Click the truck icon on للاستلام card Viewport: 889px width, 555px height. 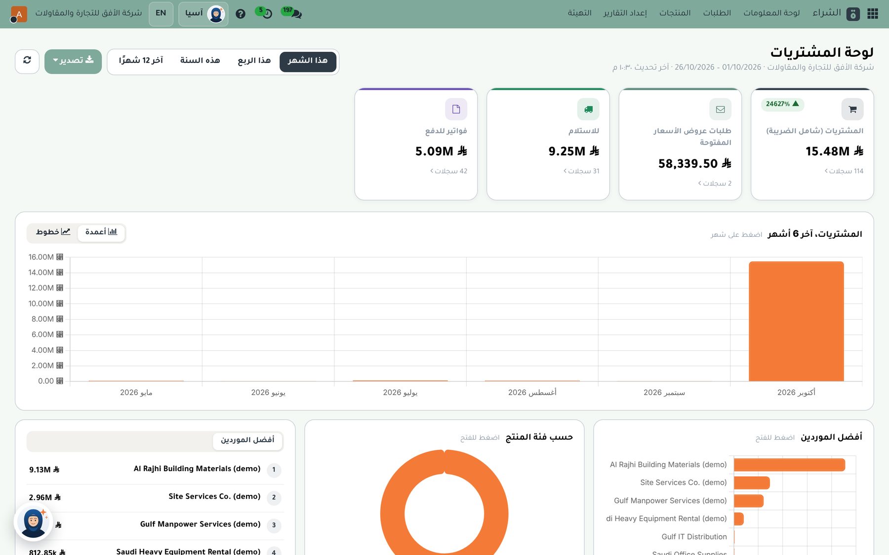[x=588, y=109]
